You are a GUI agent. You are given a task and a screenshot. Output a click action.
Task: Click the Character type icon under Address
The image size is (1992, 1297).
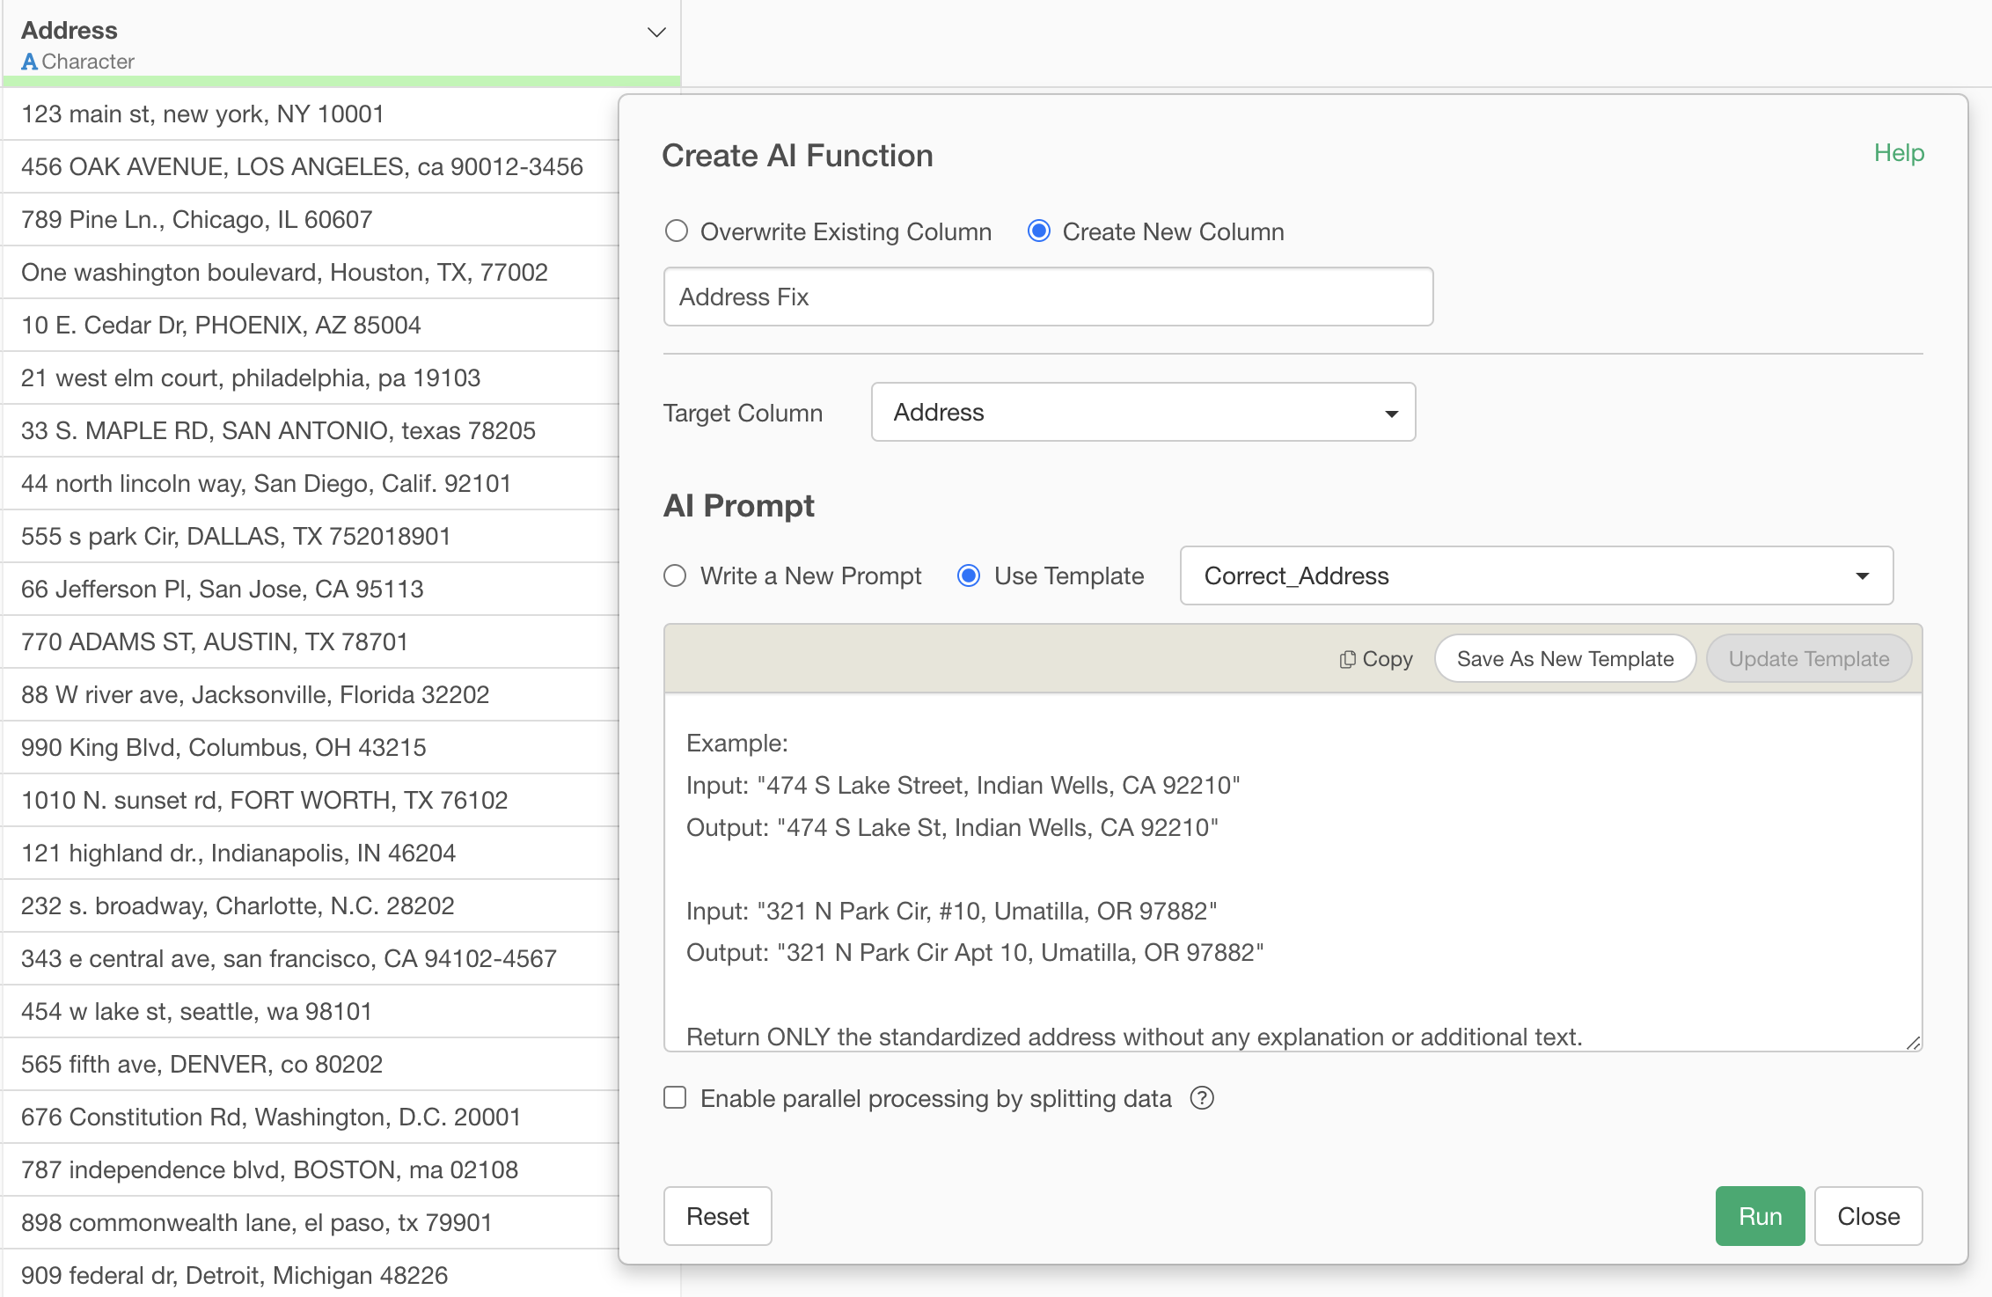29,62
